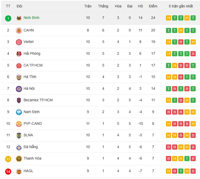Click the Đà Nẵng club crest
The height and width of the screenshot is (179, 200).
click(x=19, y=147)
